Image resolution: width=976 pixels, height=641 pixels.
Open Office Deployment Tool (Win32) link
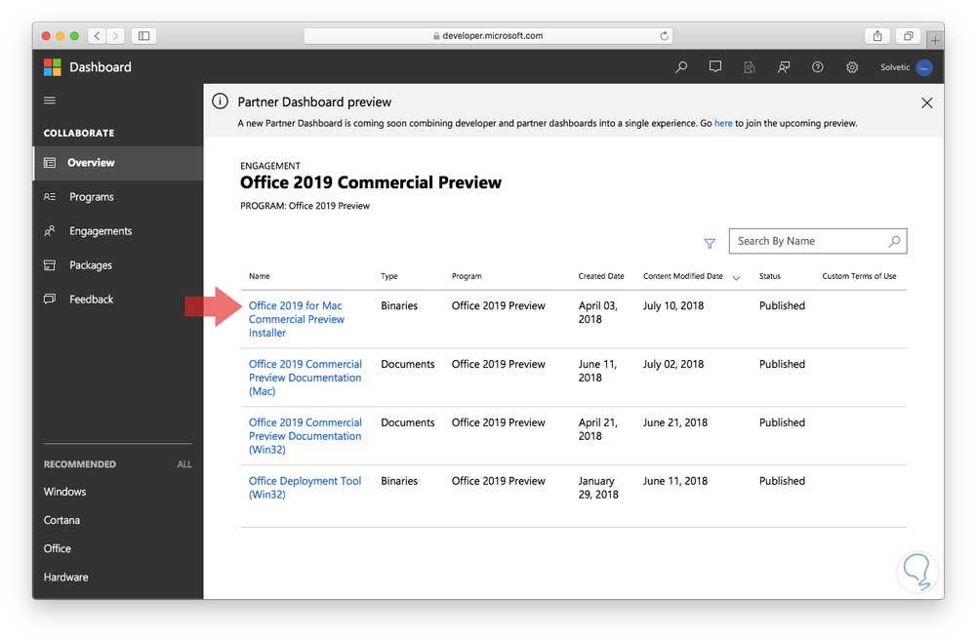305,488
